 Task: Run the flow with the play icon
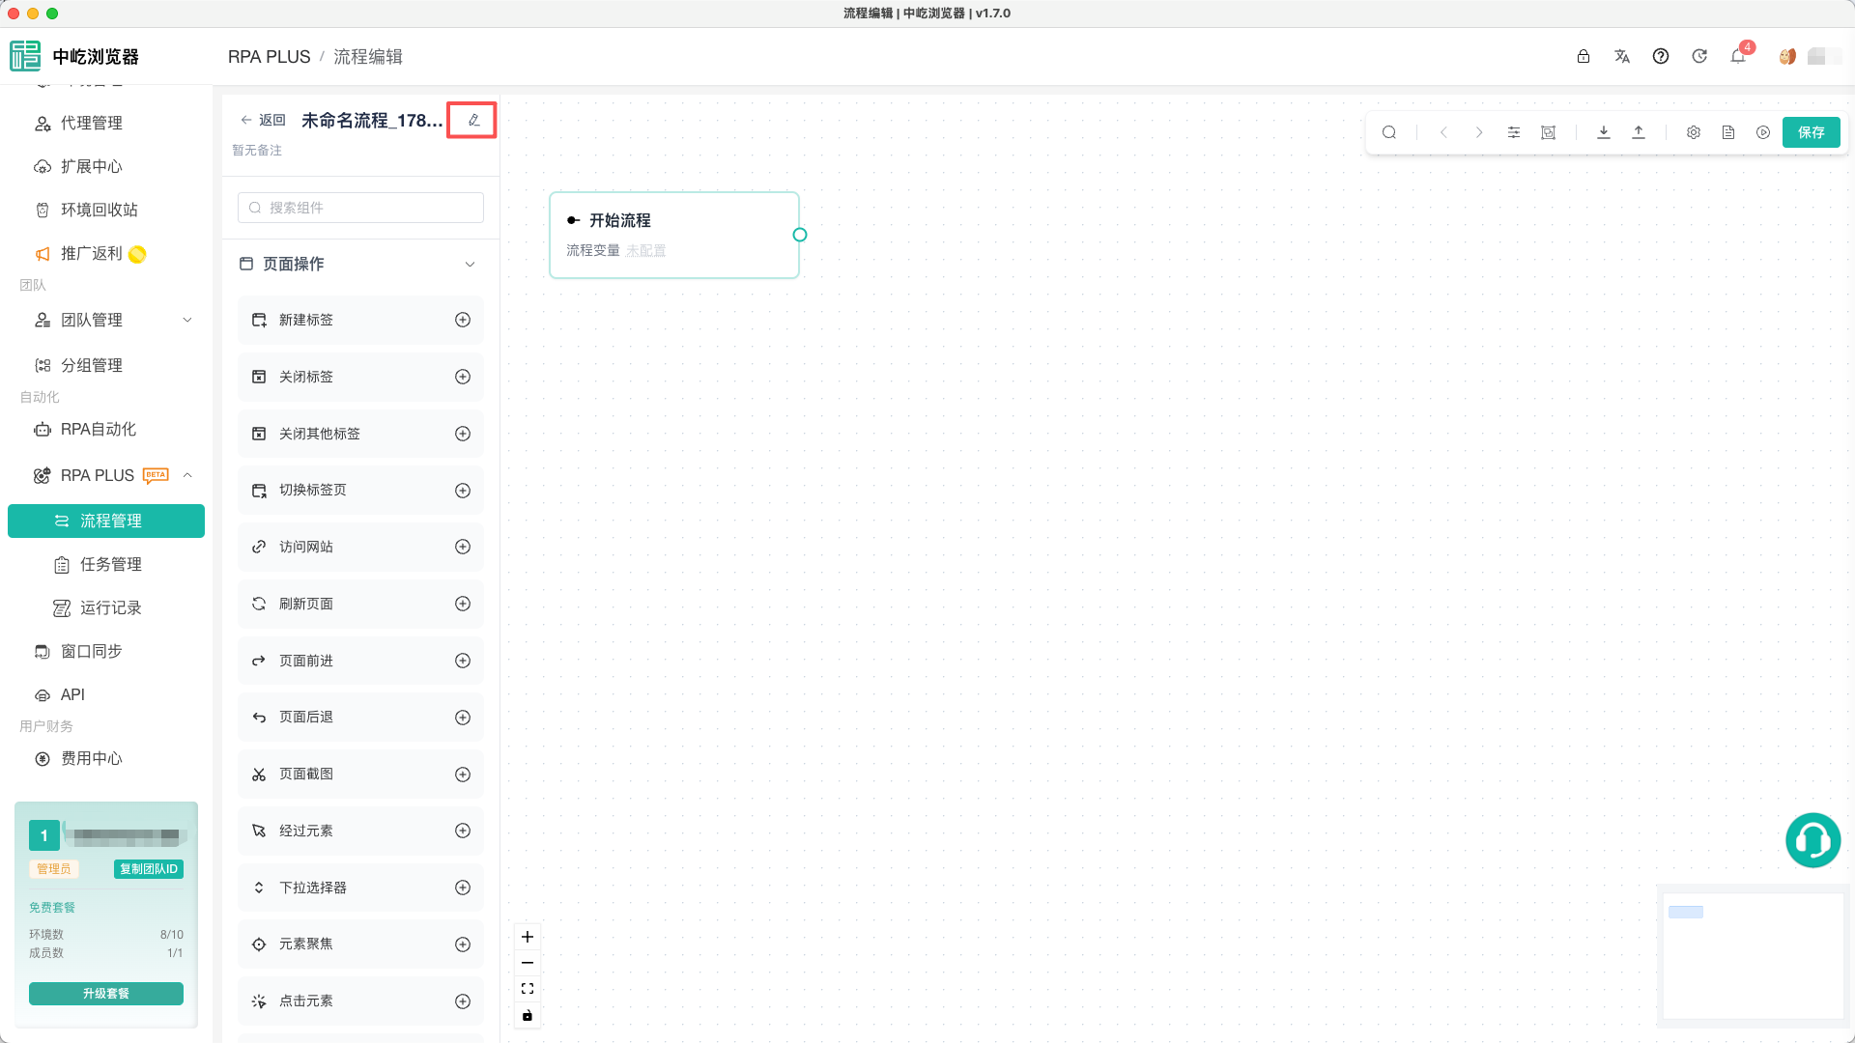(x=1763, y=132)
